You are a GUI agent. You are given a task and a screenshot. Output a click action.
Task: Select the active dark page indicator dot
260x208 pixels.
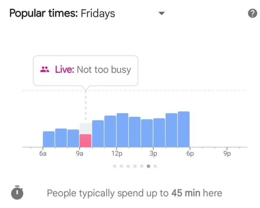[148, 166]
